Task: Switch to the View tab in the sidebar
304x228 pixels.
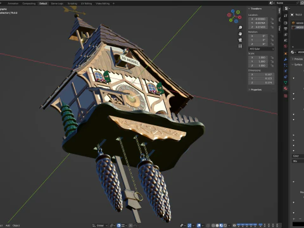Action: 279,28
